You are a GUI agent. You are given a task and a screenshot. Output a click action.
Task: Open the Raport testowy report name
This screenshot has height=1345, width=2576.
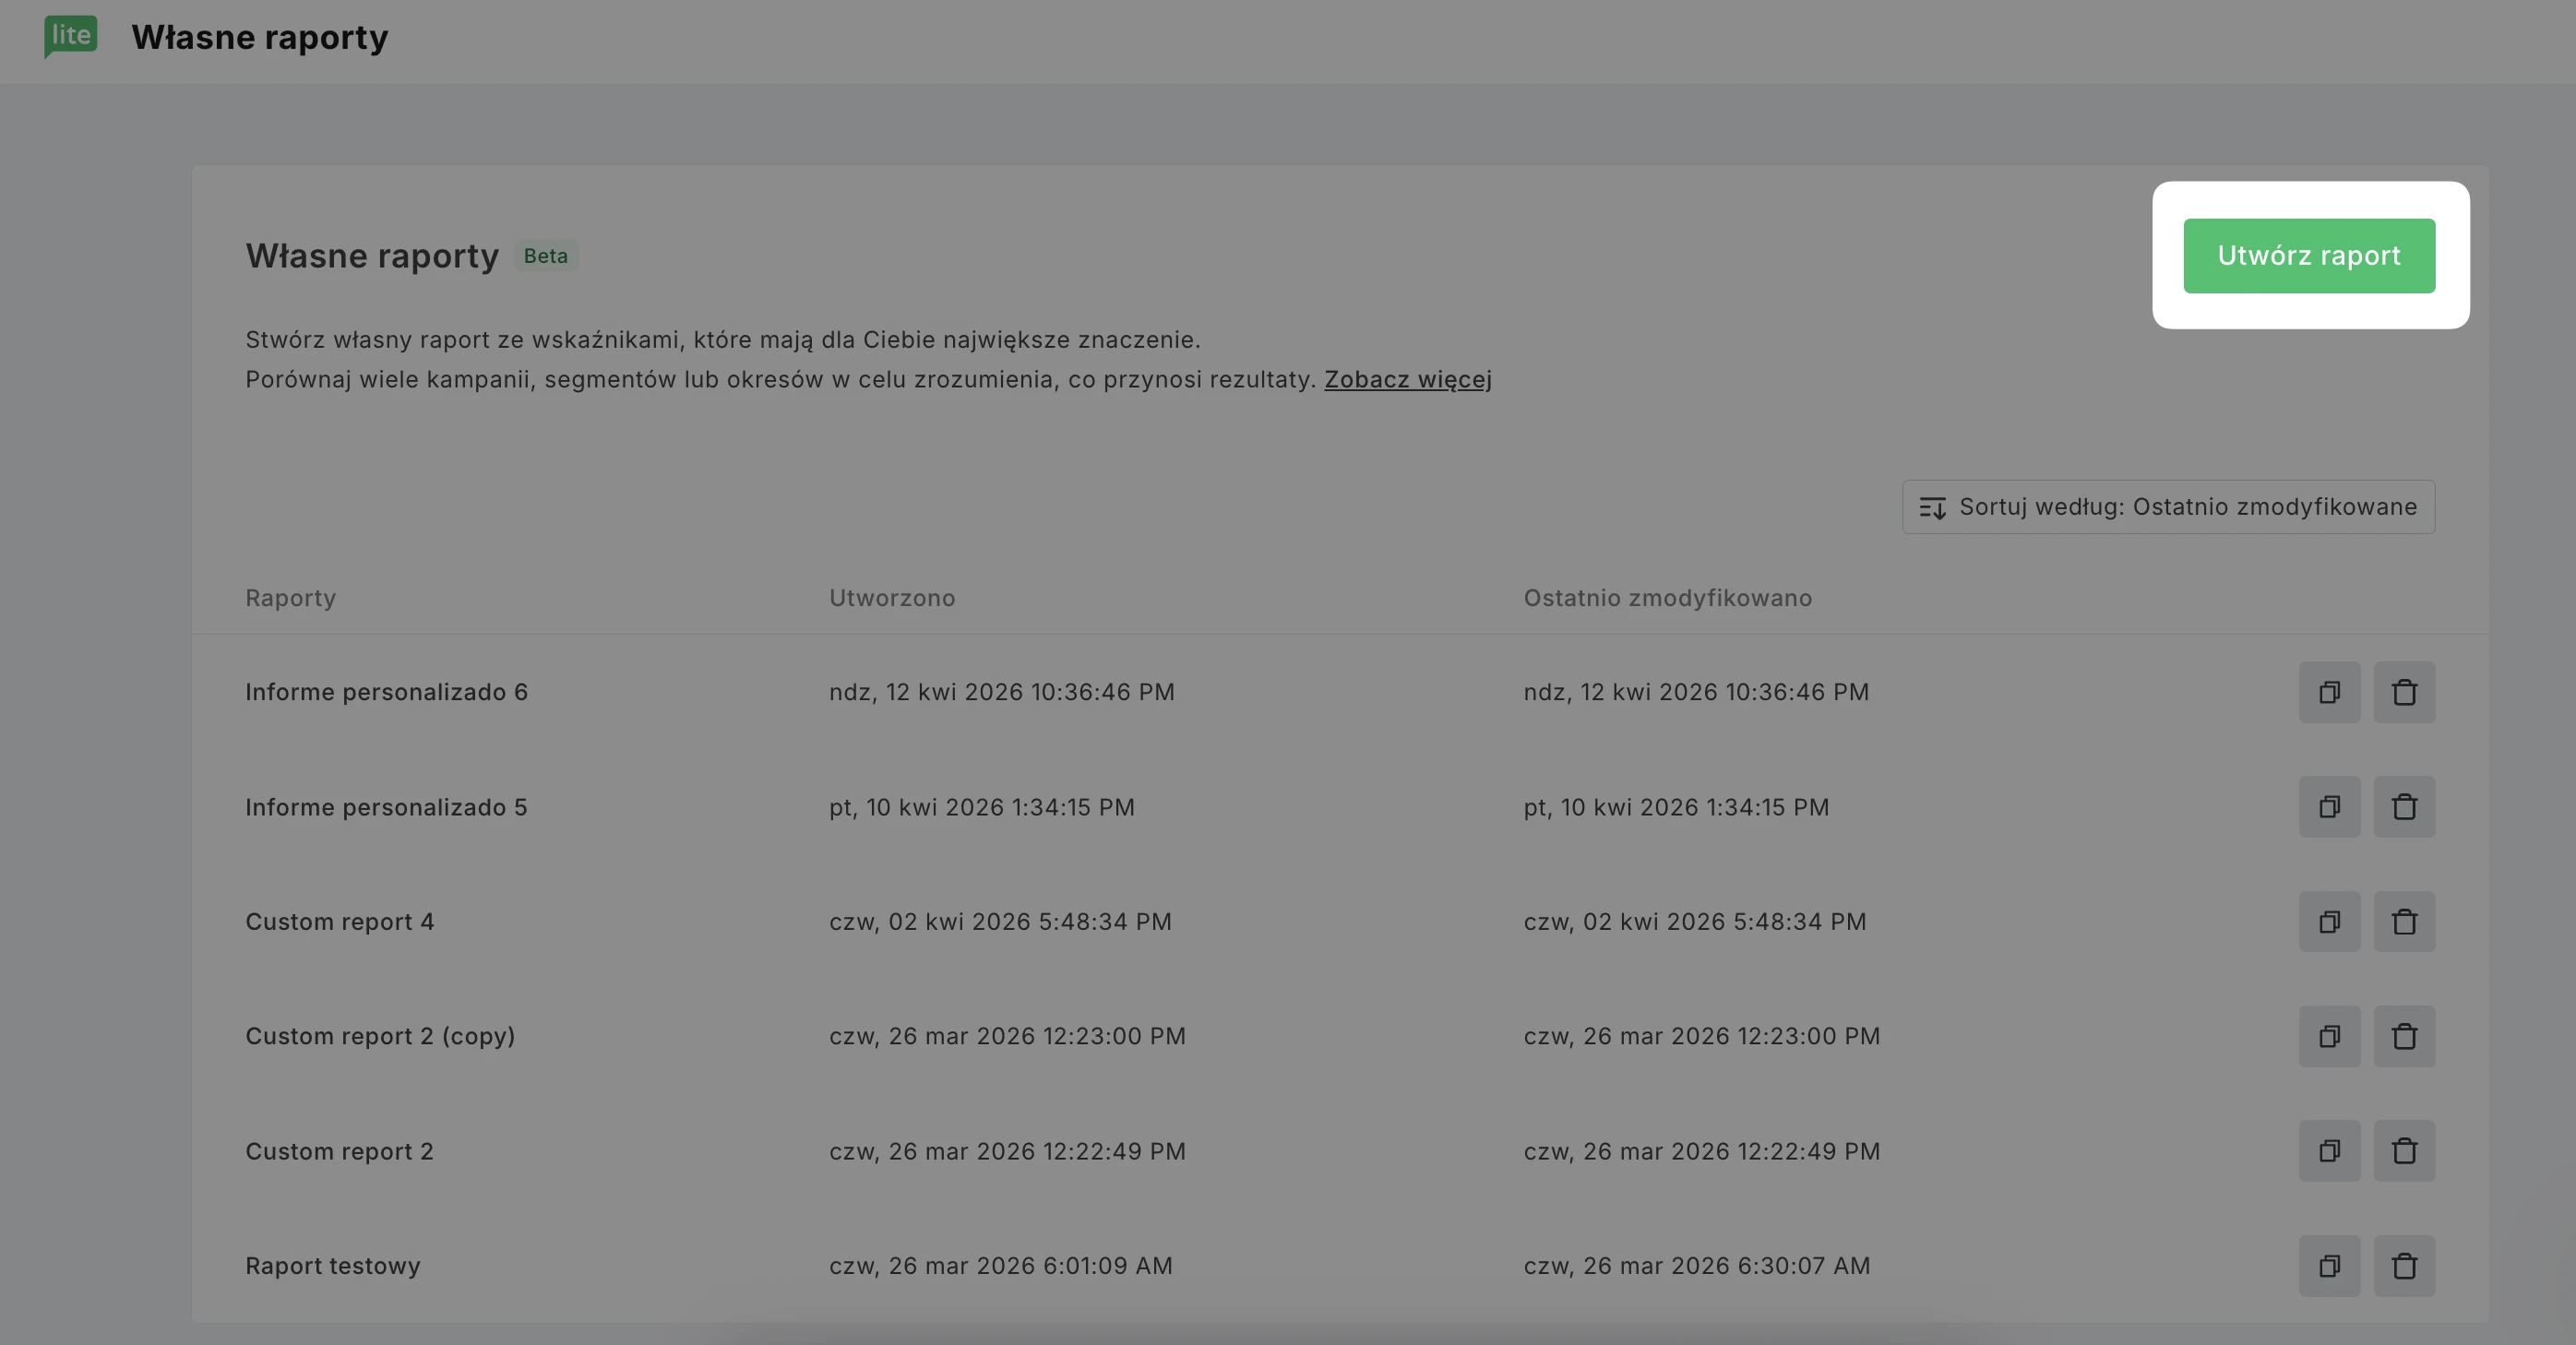pos(332,1266)
